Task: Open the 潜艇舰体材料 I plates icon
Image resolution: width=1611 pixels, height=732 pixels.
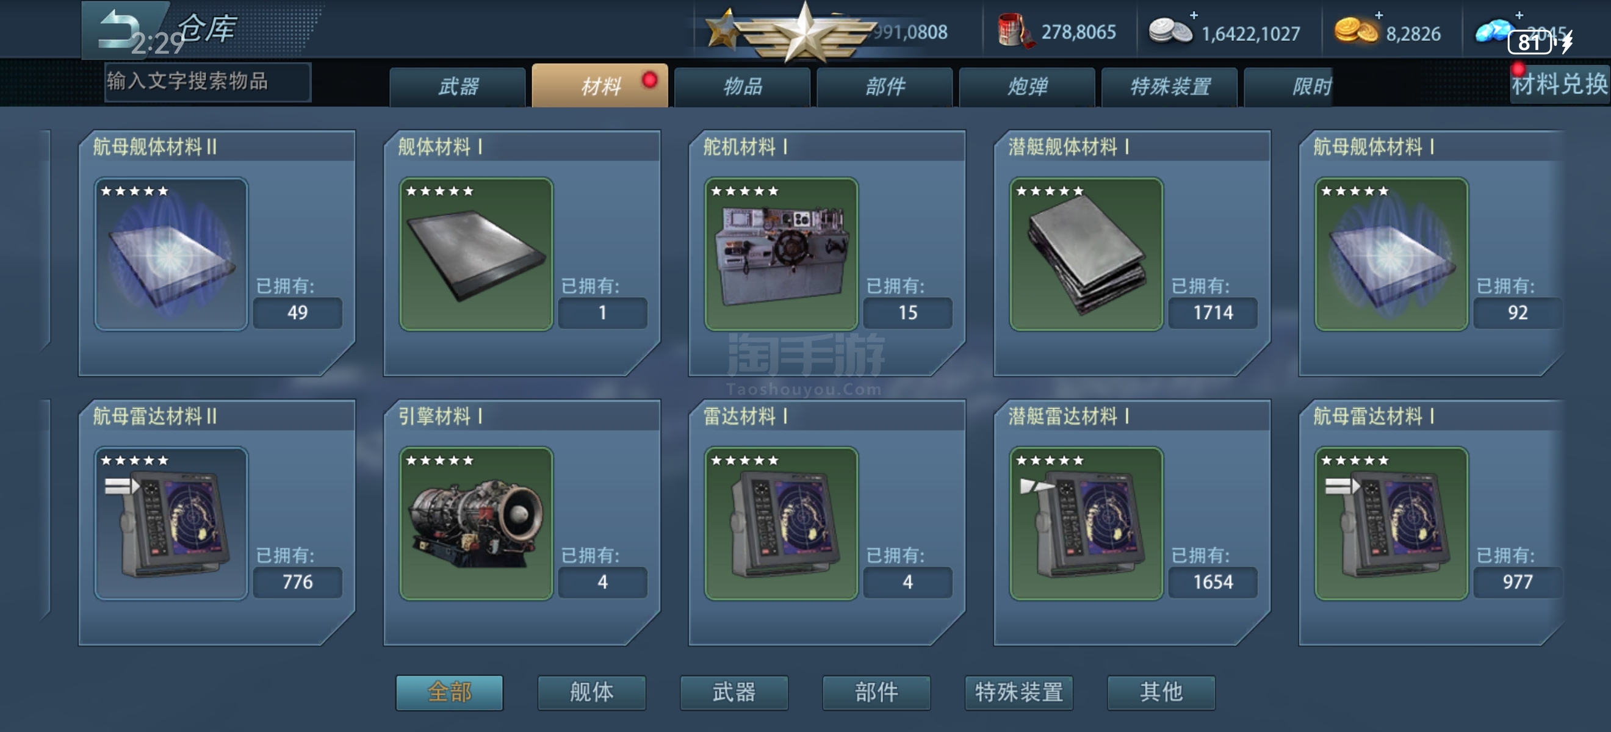Action: (x=1086, y=254)
